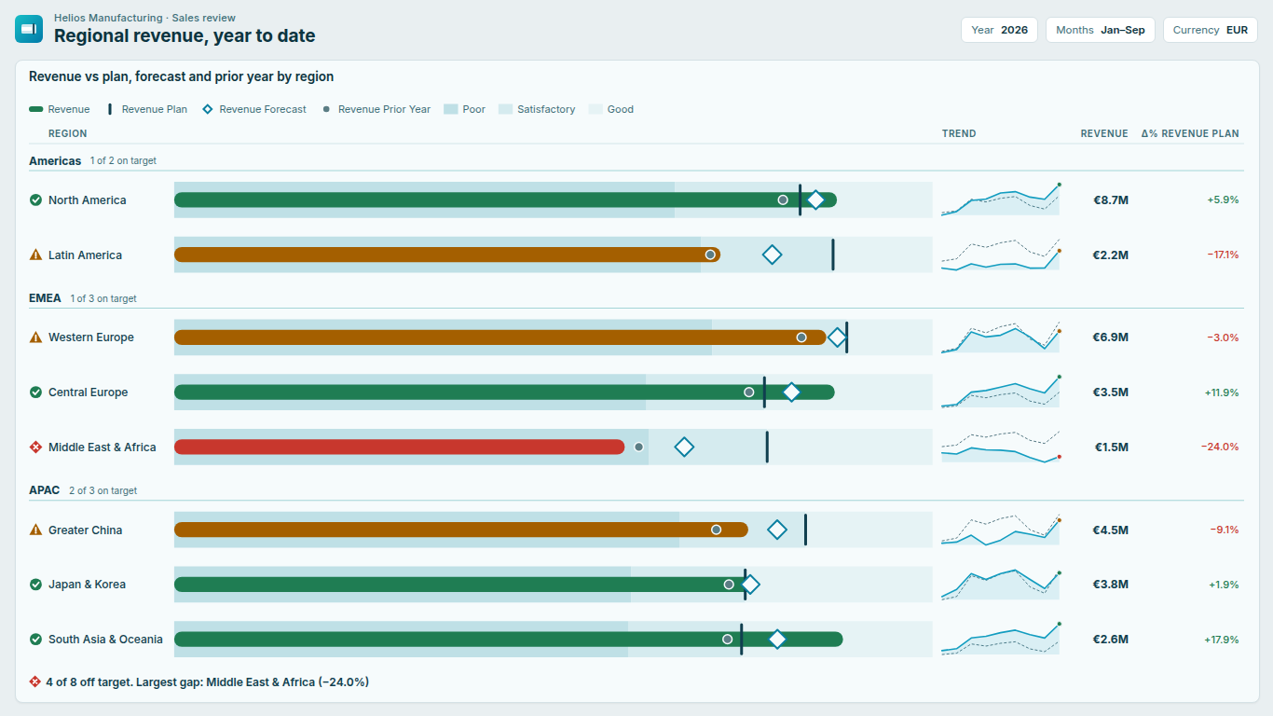The image size is (1273, 716).
Task: Open the Year 2026 filter
Action: (x=999, y=30)
